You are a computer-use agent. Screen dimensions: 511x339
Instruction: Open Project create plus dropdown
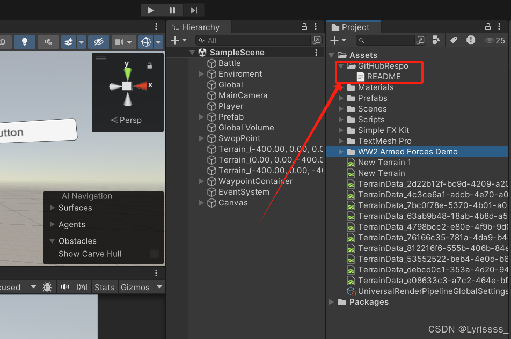(338, 40)
